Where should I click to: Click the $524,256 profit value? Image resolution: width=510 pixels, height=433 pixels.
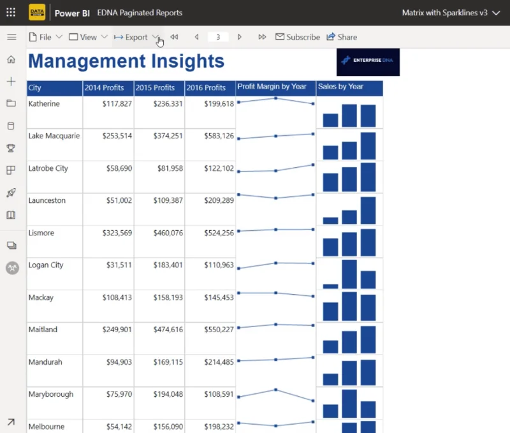(219, 233)
